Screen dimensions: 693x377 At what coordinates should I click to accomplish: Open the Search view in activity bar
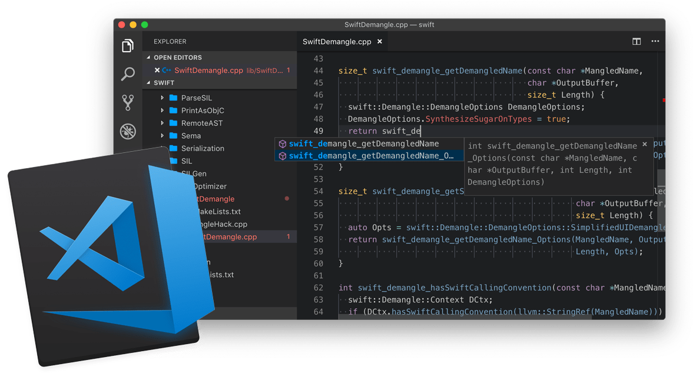(128, 74)
